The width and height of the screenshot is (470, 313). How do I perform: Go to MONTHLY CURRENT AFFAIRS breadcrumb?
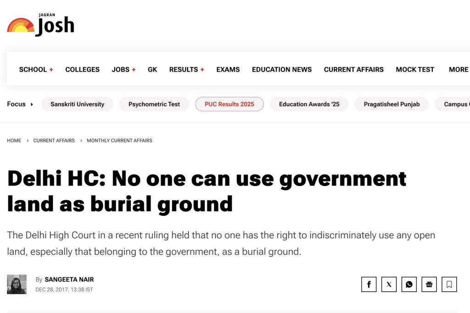tap(119, 140)
